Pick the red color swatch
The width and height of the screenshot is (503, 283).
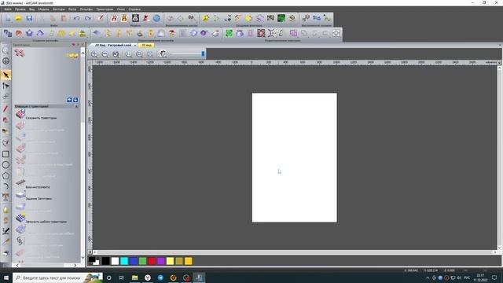click(x=152, y=261)
